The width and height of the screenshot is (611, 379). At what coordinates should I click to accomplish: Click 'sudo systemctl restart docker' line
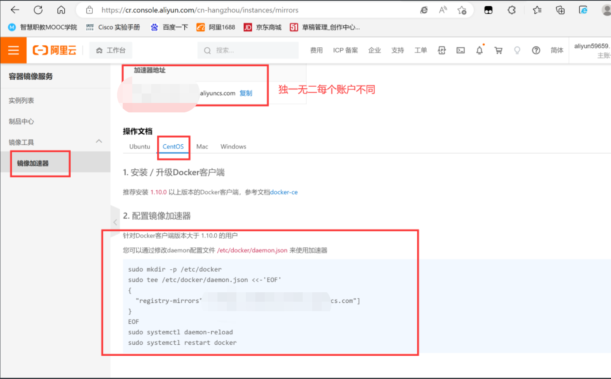tap(182, 343)
